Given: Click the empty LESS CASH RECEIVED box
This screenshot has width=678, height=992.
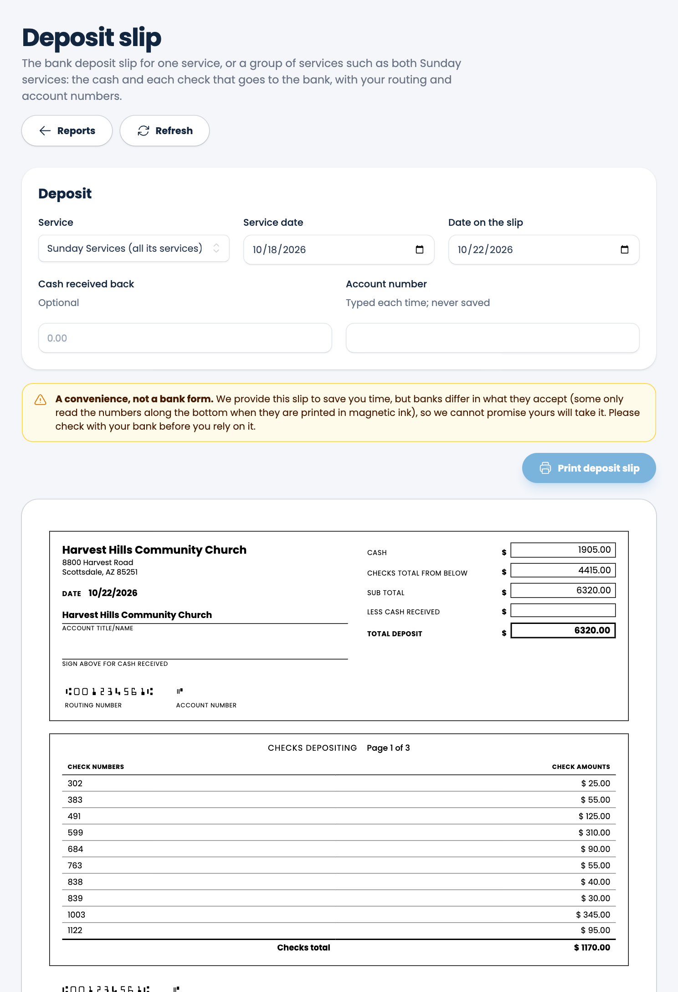Looking at the screenshot, I should click(x=563, y=610).
